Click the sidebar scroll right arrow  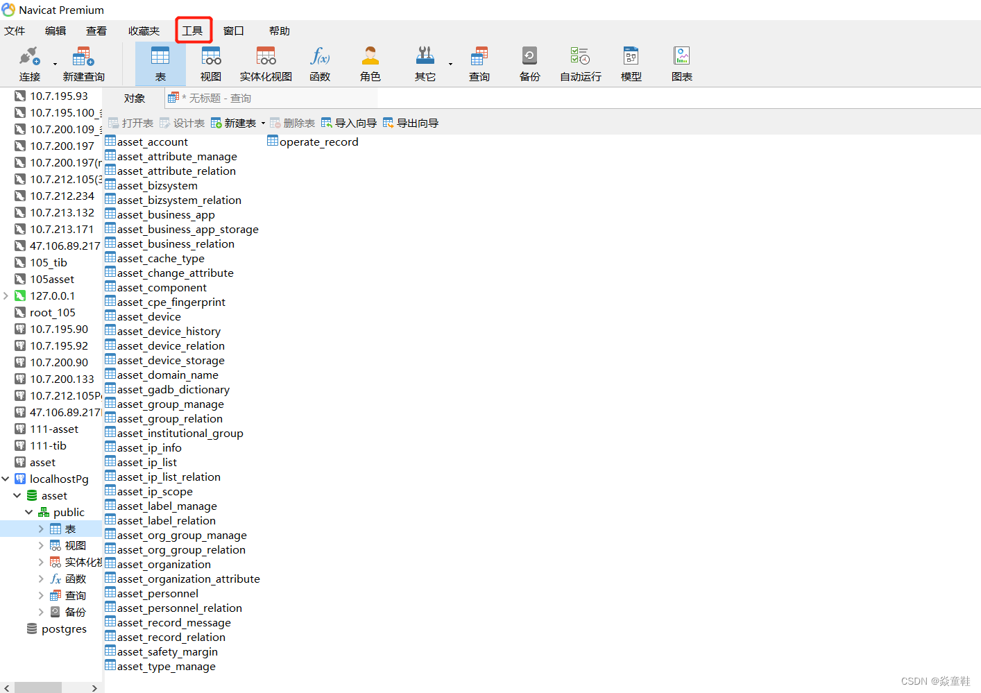[x=94, y=687]
